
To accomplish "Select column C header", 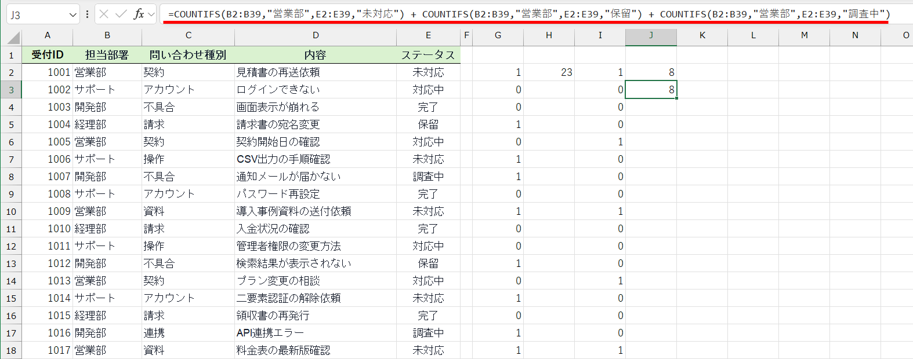I will (189, 35).
